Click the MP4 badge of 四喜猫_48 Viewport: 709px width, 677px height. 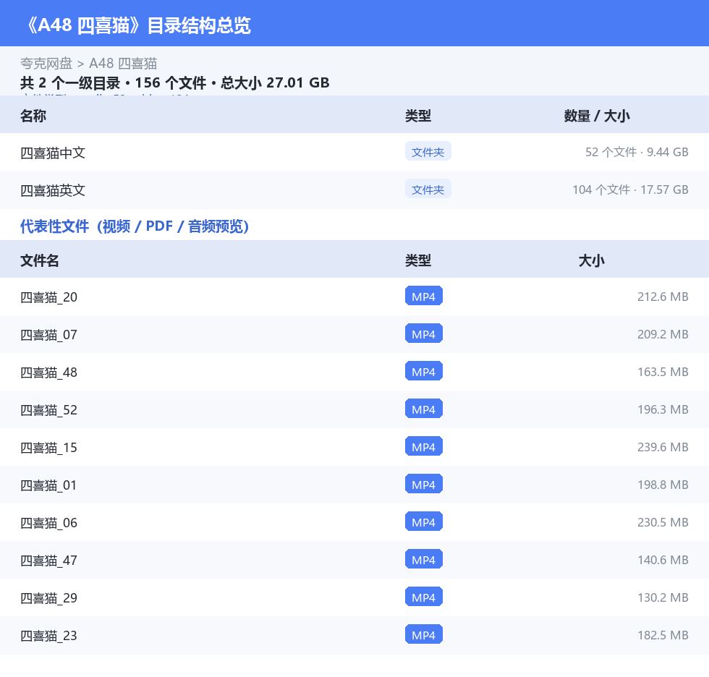424,371
